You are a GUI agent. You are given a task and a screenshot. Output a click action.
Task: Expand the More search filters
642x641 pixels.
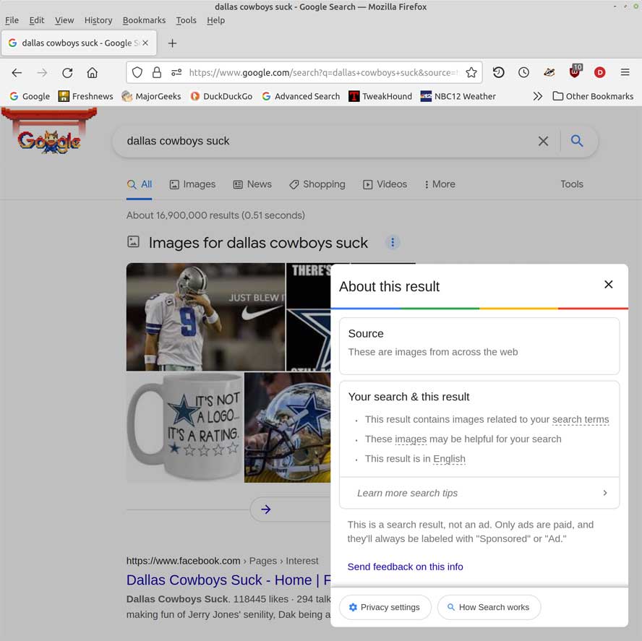[x=440, y=184]
